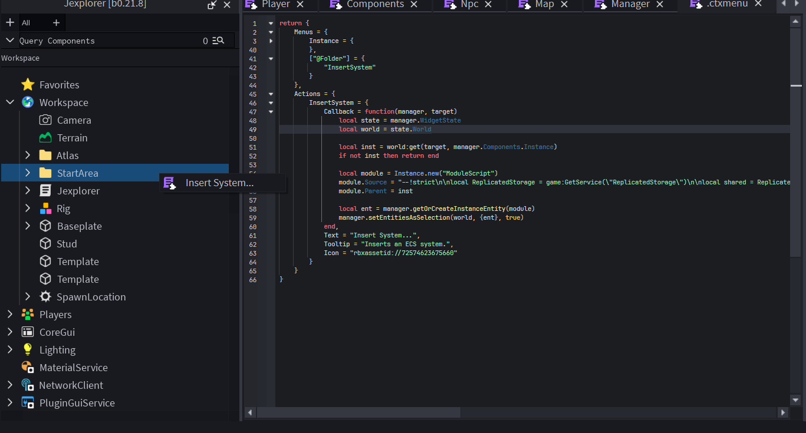Click the horizontal scrollbar left arrow
Image resolution: width=806 pixels, height=433 pixels.
click(250, 412)
